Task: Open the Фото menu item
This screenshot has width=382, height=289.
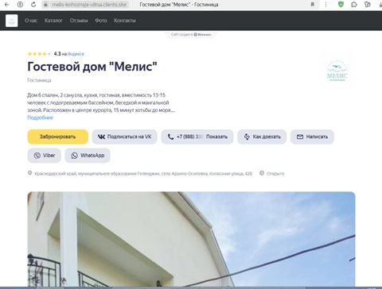Action: click(101, 21)
